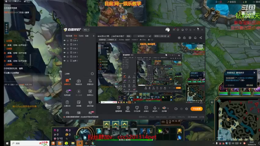Screen dimensions: 260x146
Task: Add the 多媒体 media source
Action: [146, 109]
